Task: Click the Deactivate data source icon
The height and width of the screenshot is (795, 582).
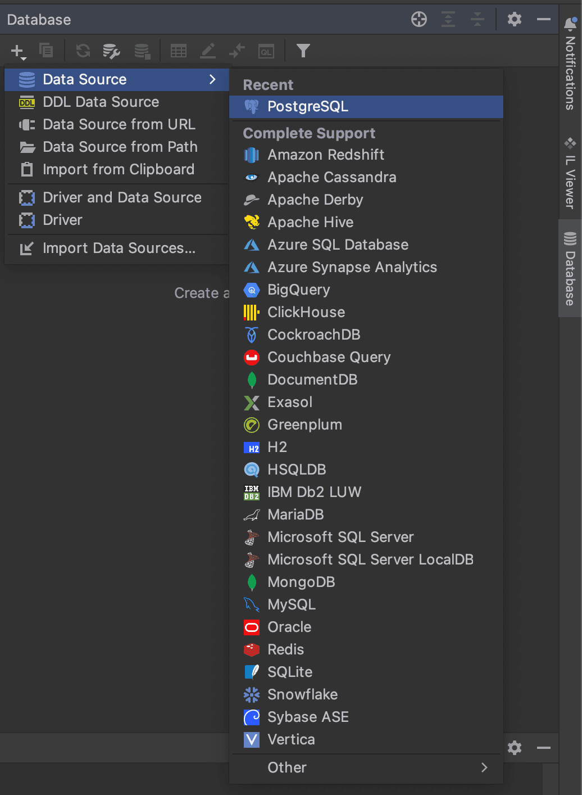Action: pos(142,51)
